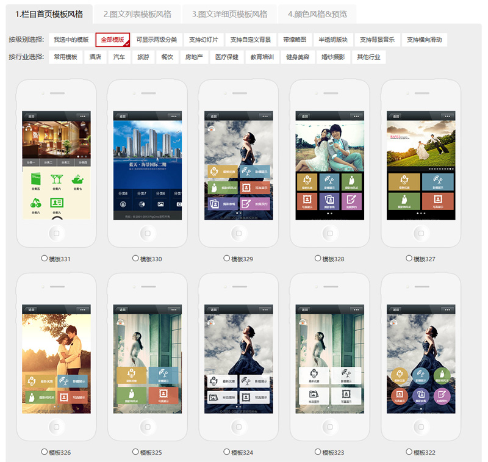Filter templates by 房地产
This screenshot has width=488, height=462.
(194, 57)
